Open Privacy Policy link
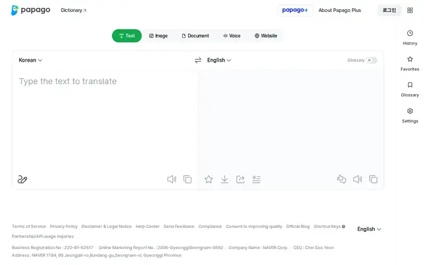Screen dimensions: 424x265 (64, 227)
